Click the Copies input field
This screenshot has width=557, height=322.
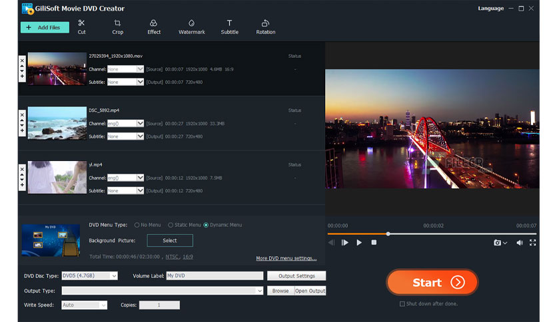tap(159, 305)
